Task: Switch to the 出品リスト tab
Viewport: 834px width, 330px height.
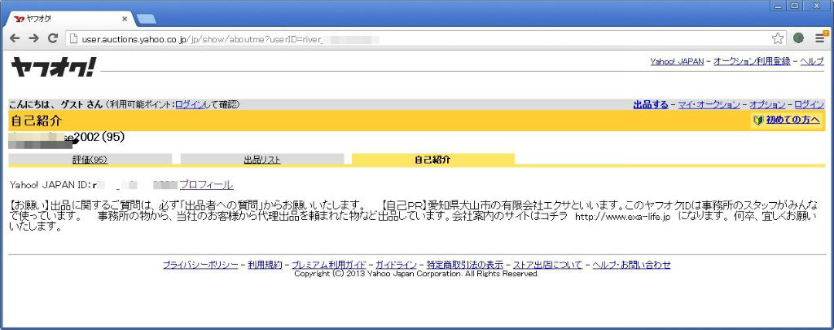Action: tap(262, 160)
